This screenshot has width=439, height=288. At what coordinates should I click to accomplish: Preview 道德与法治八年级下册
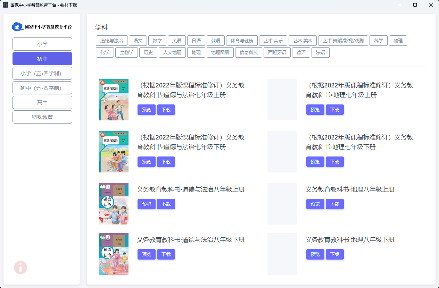point(147,254)
